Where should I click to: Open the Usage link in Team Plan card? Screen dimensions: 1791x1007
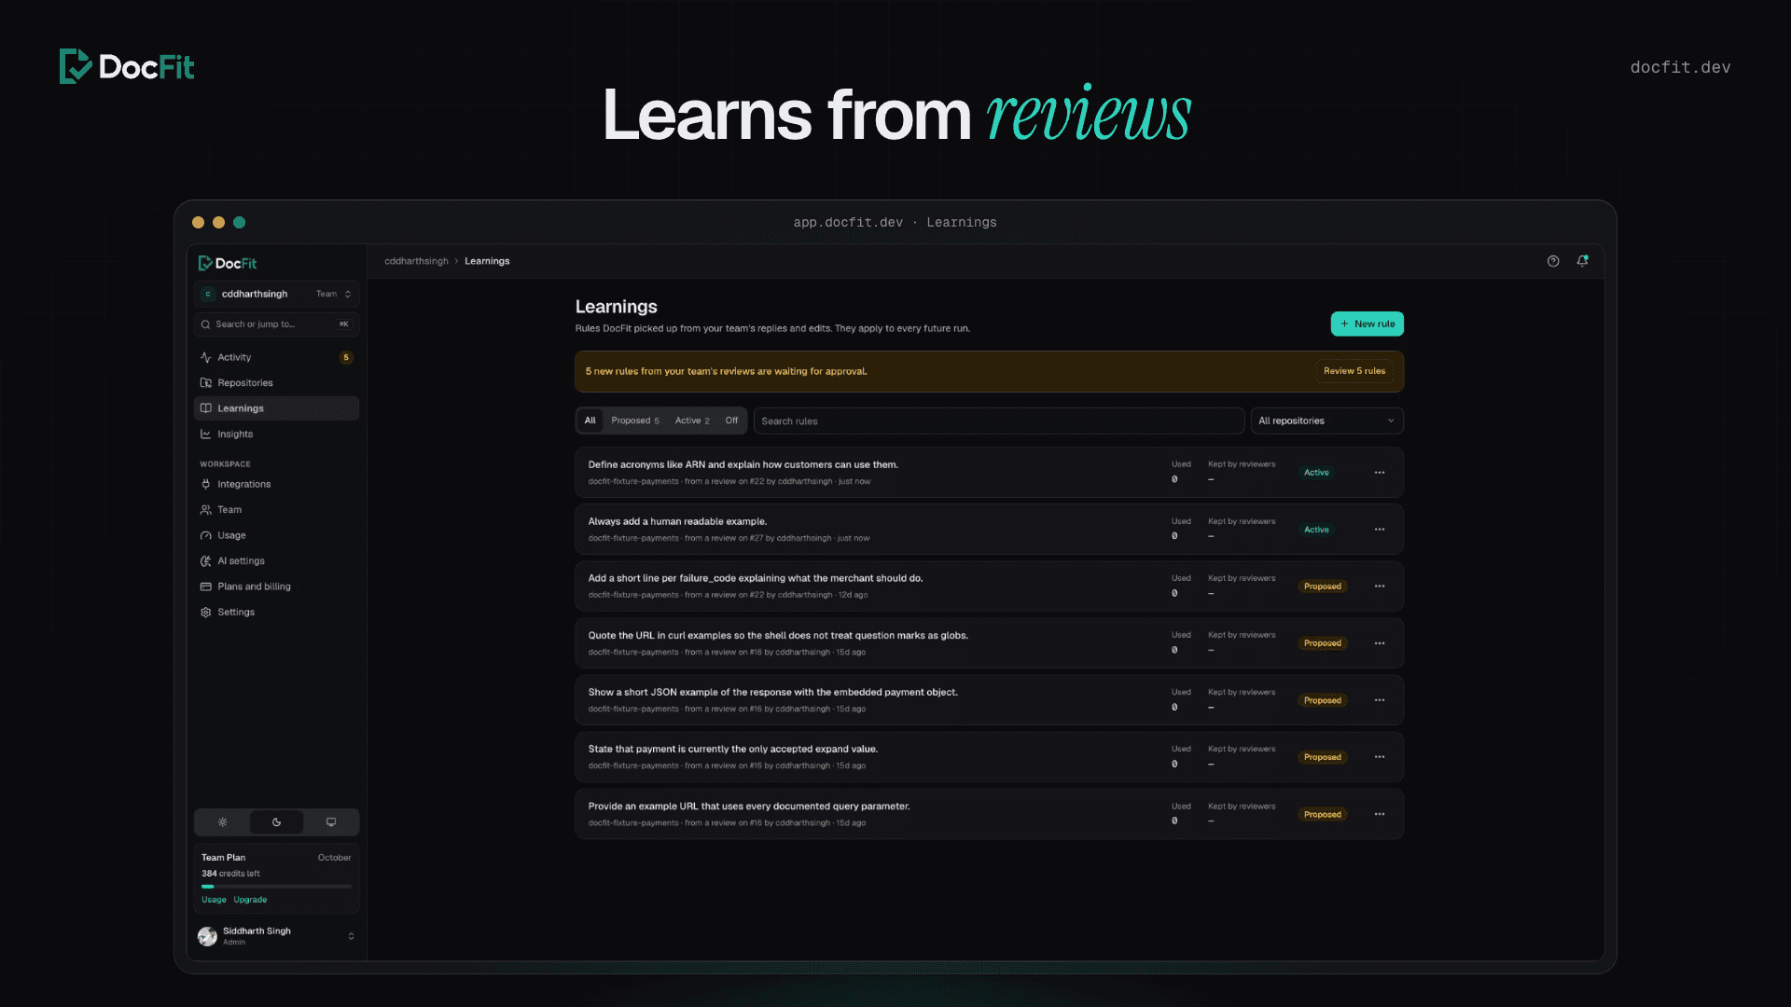click(x=214, y=900)
